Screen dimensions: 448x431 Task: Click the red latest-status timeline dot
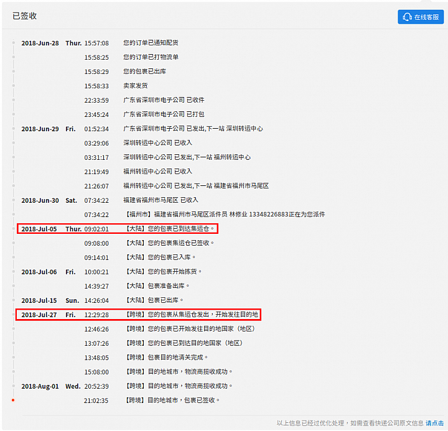click(13, 400)
